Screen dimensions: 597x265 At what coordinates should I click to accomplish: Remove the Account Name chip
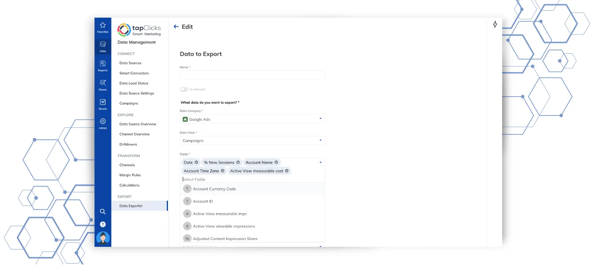276,162
